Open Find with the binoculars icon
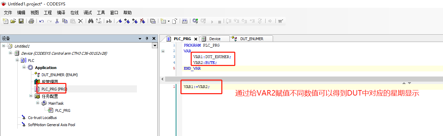 pos(91,21)
